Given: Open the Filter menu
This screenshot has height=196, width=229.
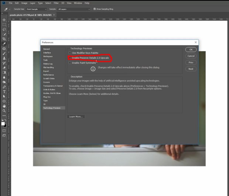Looking at the screenshot, I should click(56, 3).
